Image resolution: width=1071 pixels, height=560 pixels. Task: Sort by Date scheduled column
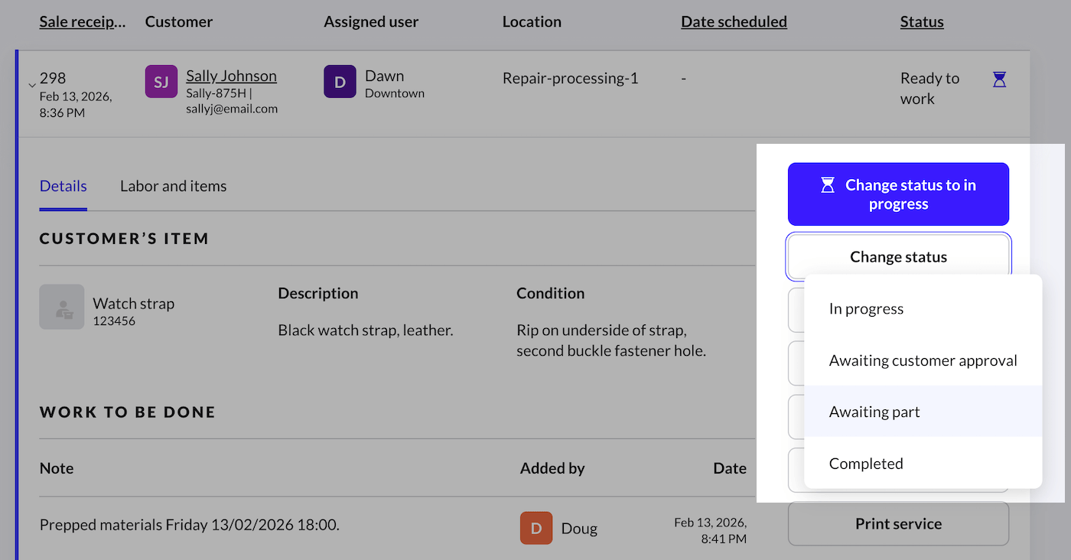(x=734, y=22)
